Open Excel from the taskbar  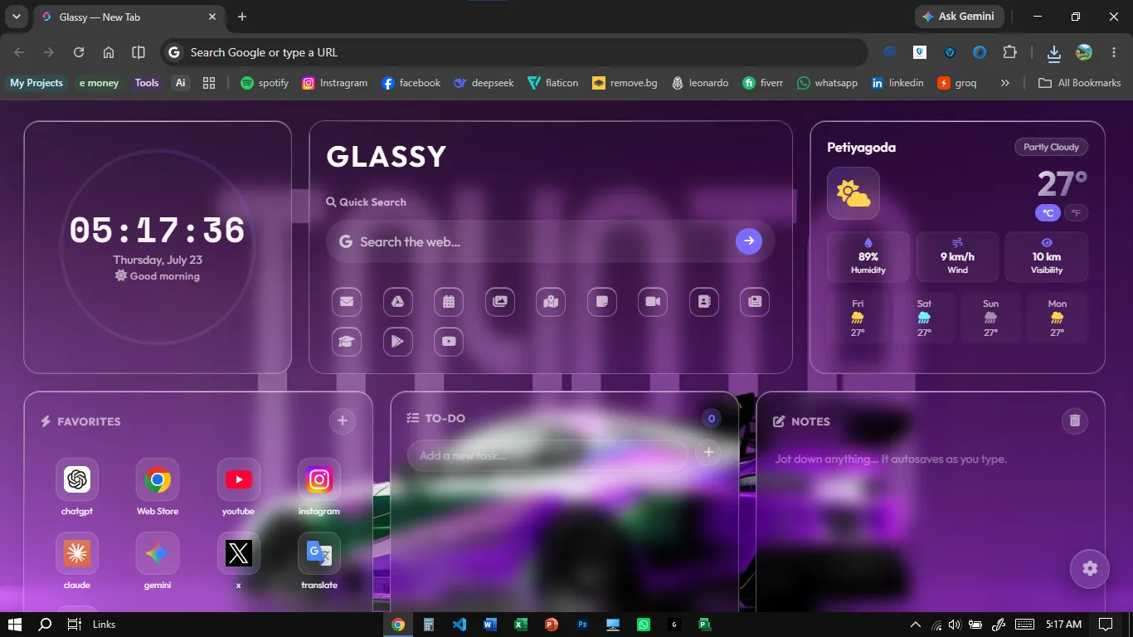(521, 625)
